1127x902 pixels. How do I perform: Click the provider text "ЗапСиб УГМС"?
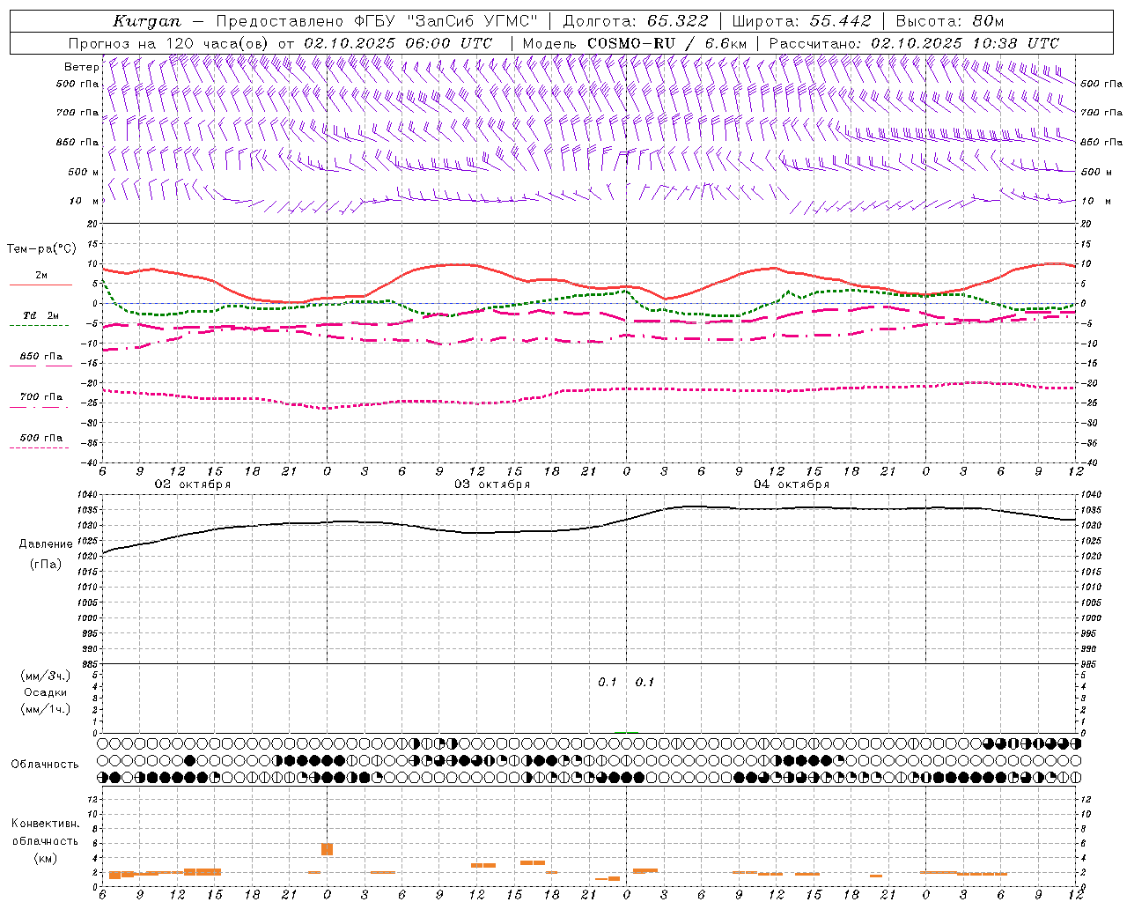pyautogui.click(x=472, y=21)
